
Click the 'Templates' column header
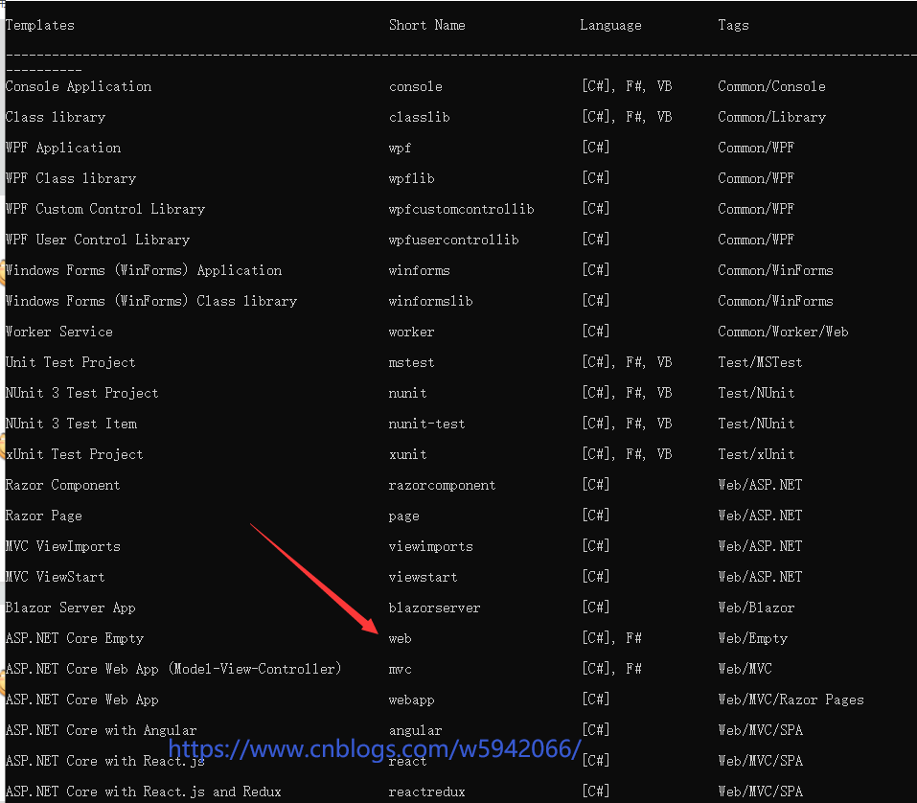(40, 25)
